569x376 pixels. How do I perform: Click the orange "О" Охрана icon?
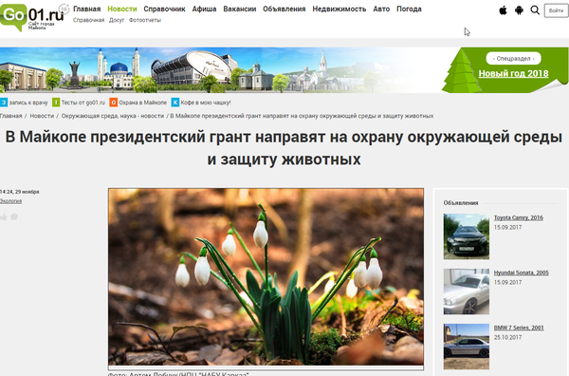point(114,103)
